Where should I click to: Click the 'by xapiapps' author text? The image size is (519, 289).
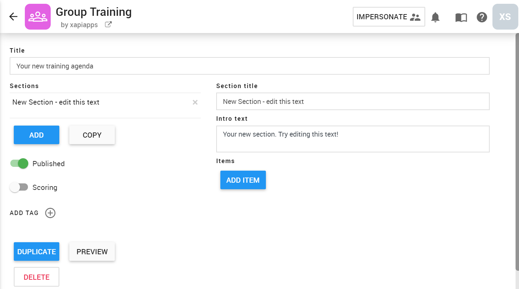pyautogui.click(x=79, y=25)
